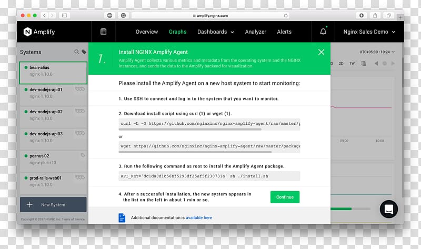Click tag icon on peanut-02 row
The height and width of the screenshot is (249, 421).
pyautogui.click(x=83, y=155)
